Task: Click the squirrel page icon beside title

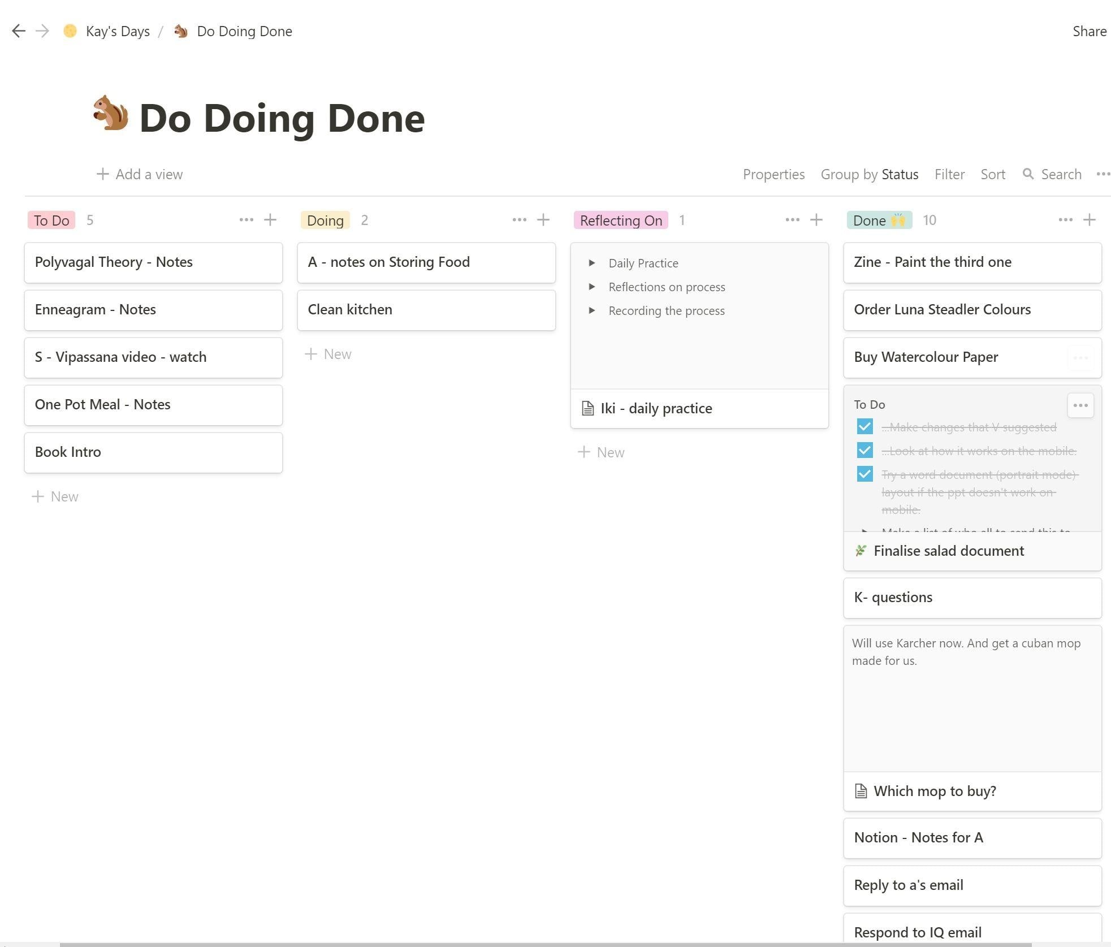Action: point(110,113)
